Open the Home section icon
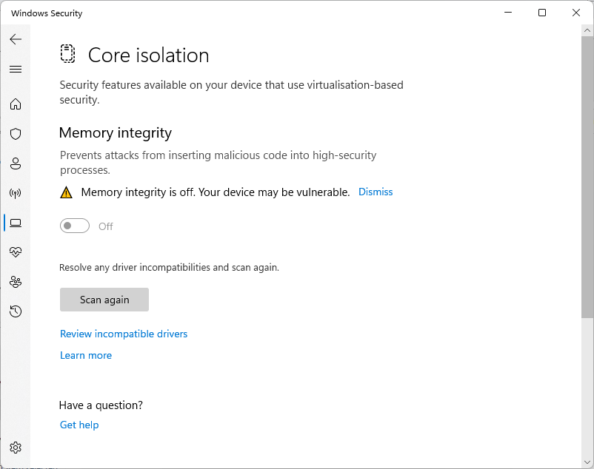This screenshot has width=594, height=469. click(16, 104)
